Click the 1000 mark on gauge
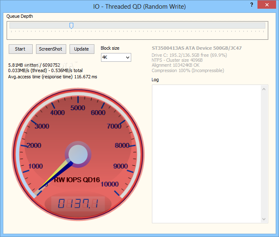The height and width of the screenshot is (237, 279). click(36, 166)
